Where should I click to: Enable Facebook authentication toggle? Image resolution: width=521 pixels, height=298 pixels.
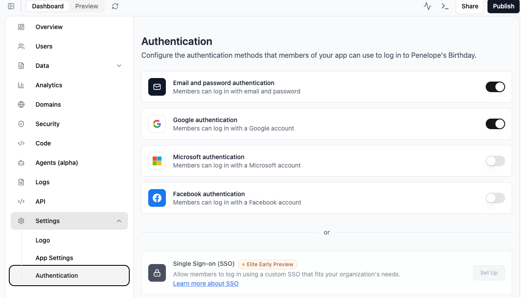495,198
